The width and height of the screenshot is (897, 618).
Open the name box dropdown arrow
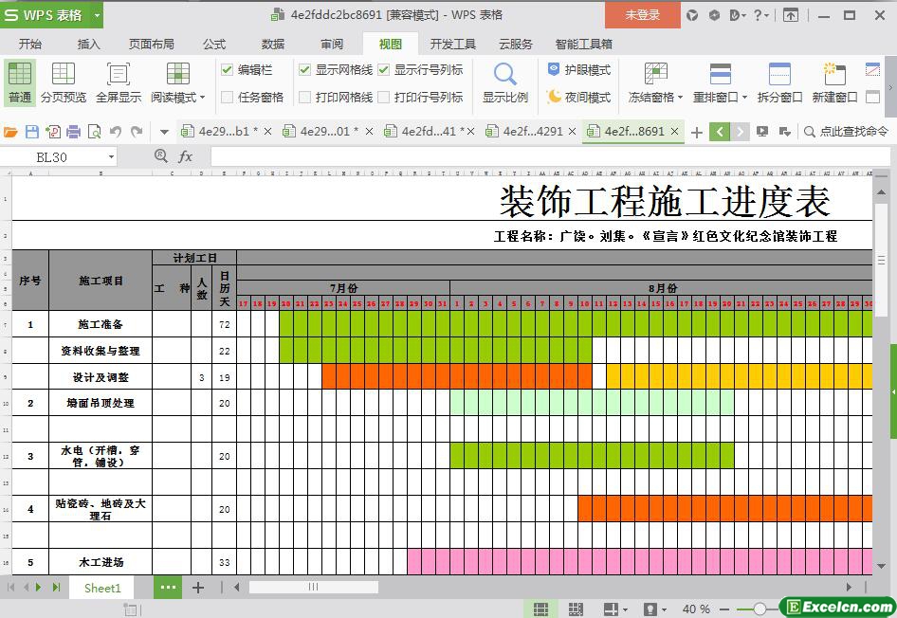[x=111, y=157]
